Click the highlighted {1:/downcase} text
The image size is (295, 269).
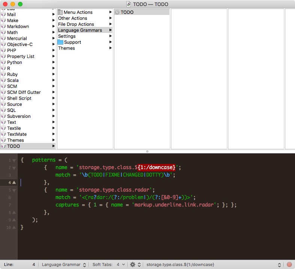[x=157, y=168]
